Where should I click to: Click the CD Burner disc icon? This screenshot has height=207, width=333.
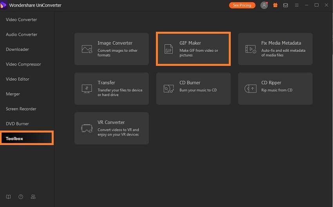(x=168, y=89)
